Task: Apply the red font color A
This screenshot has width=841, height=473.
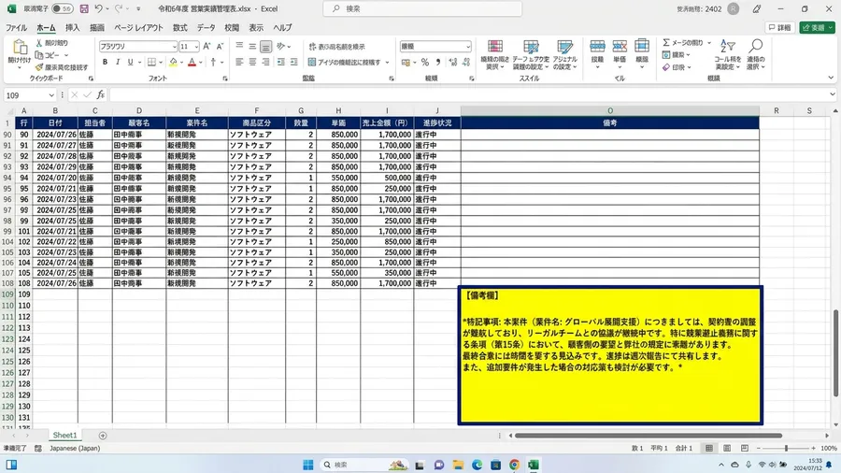Action: coord(192,63)
